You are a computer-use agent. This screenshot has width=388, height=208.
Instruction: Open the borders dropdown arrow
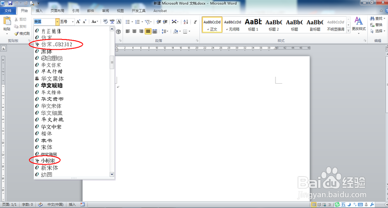[x=189, y=31]
